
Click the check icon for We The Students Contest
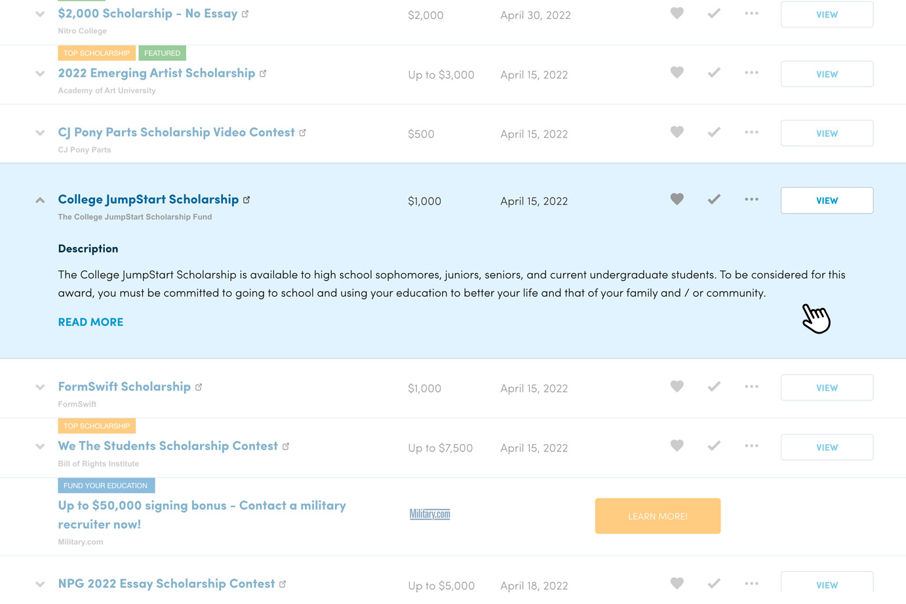714,445
